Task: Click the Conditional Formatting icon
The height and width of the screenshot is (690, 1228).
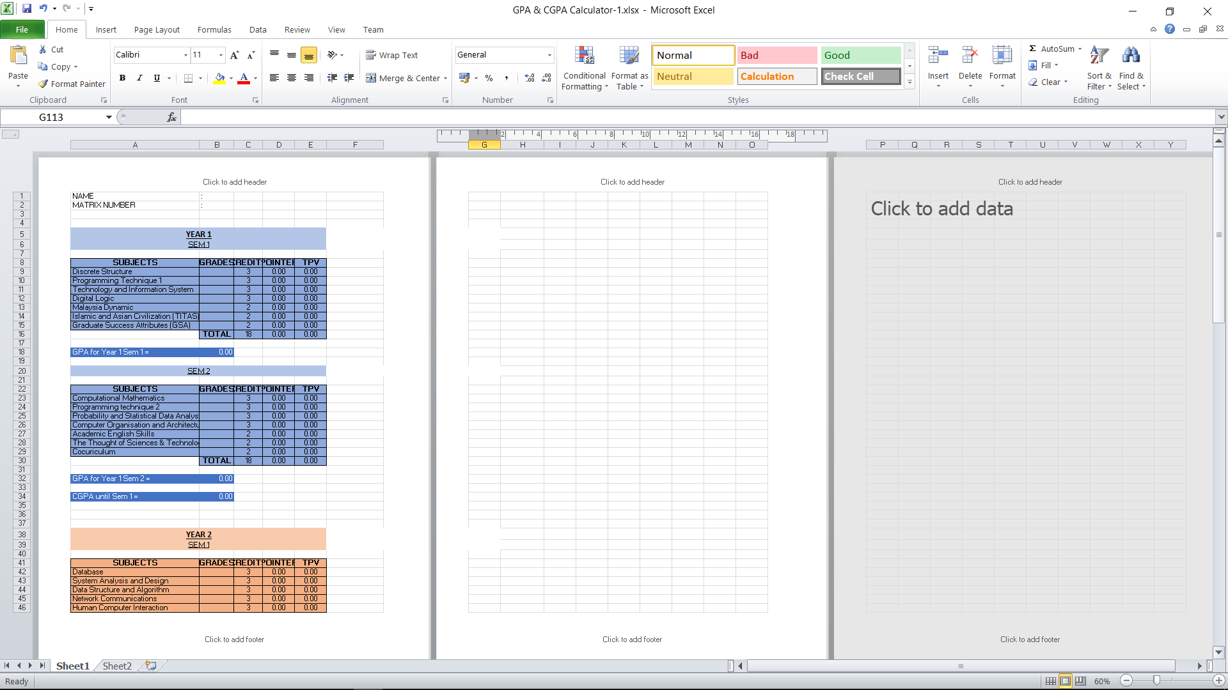Action: [584, 56]
